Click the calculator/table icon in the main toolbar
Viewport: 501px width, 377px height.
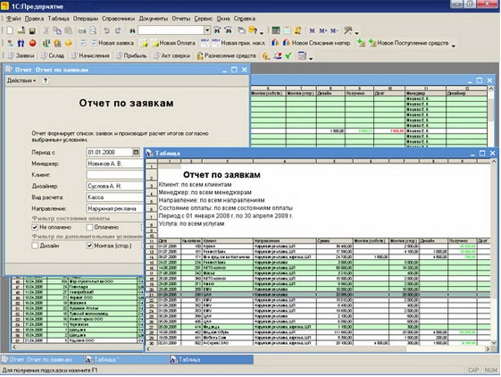point(275,30)
